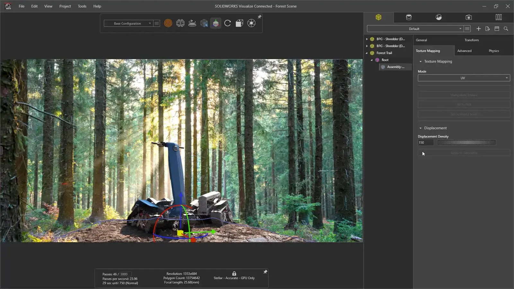Pin the top main toolbar
The image size is (514, 289).
click(x=260, y=17)
